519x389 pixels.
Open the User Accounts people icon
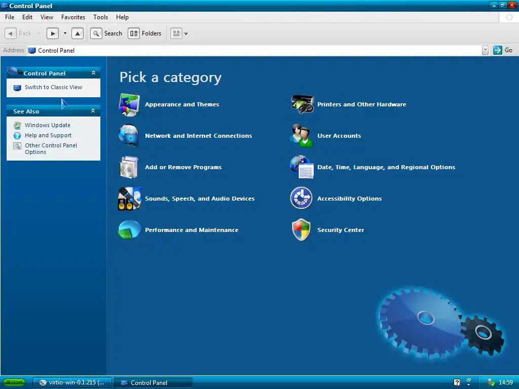point(301,136)
